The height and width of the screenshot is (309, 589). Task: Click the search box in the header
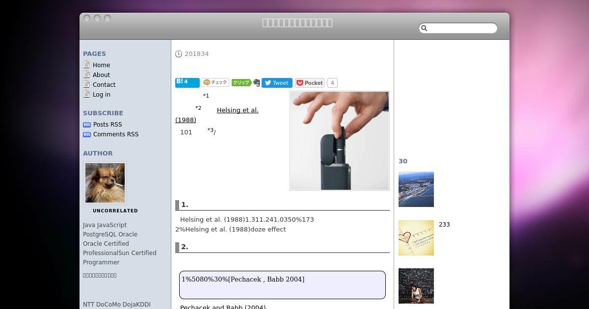coord(458,28)
